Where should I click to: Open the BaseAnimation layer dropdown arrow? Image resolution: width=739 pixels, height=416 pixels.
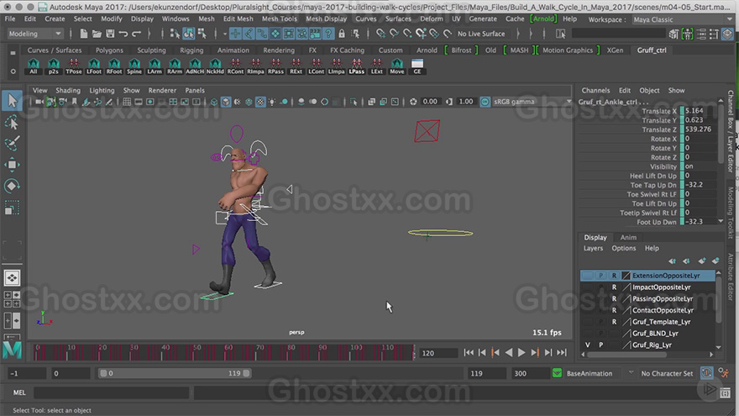(631, 372)
